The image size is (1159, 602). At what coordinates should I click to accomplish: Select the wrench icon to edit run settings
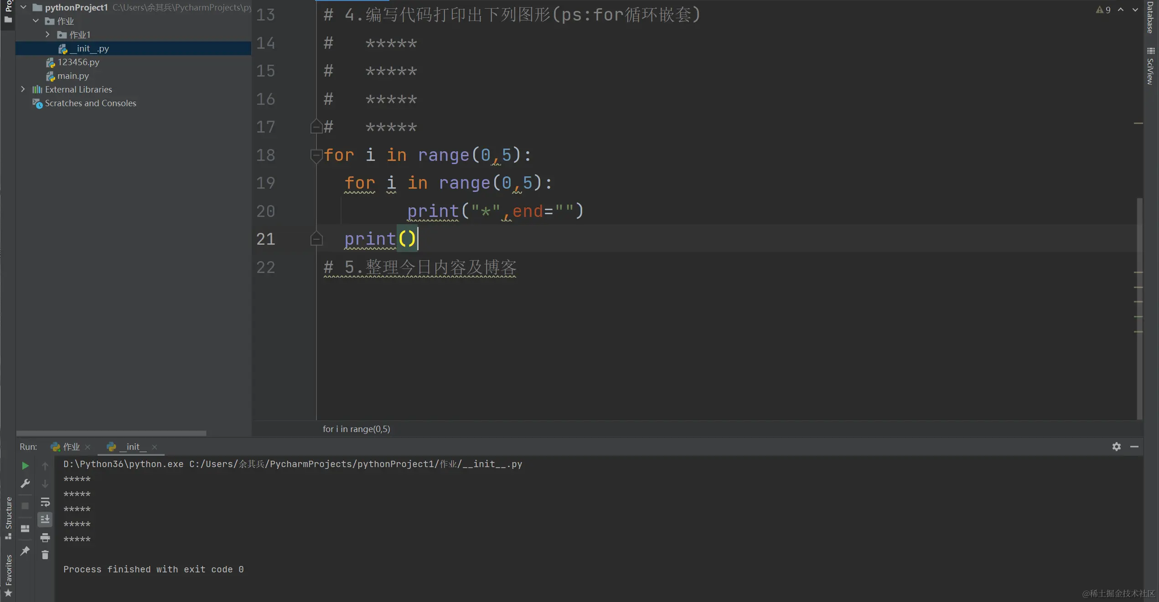(25, 483)
